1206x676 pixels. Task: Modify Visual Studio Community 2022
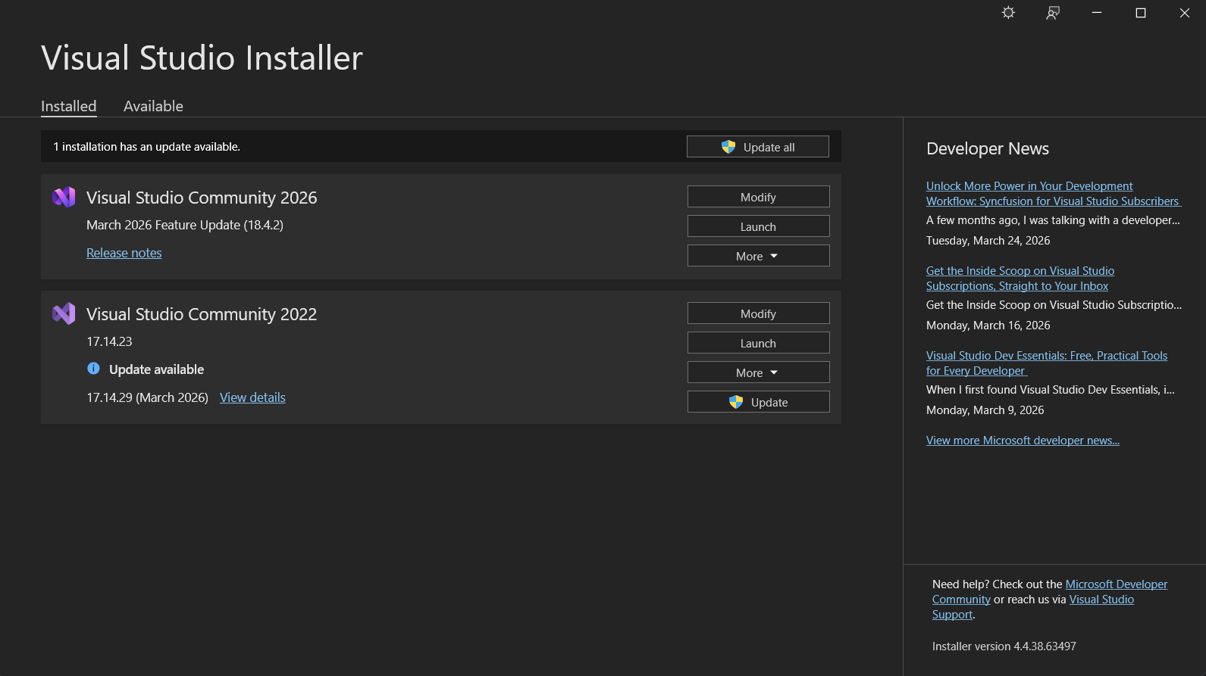[758, 313]
